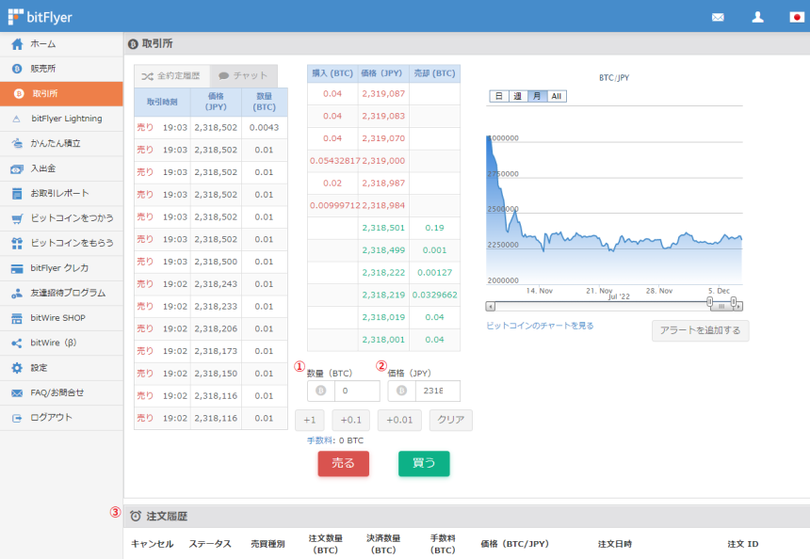Click the bitFlyer logo icon
810x559 pixels.
(x=15, y=17)
